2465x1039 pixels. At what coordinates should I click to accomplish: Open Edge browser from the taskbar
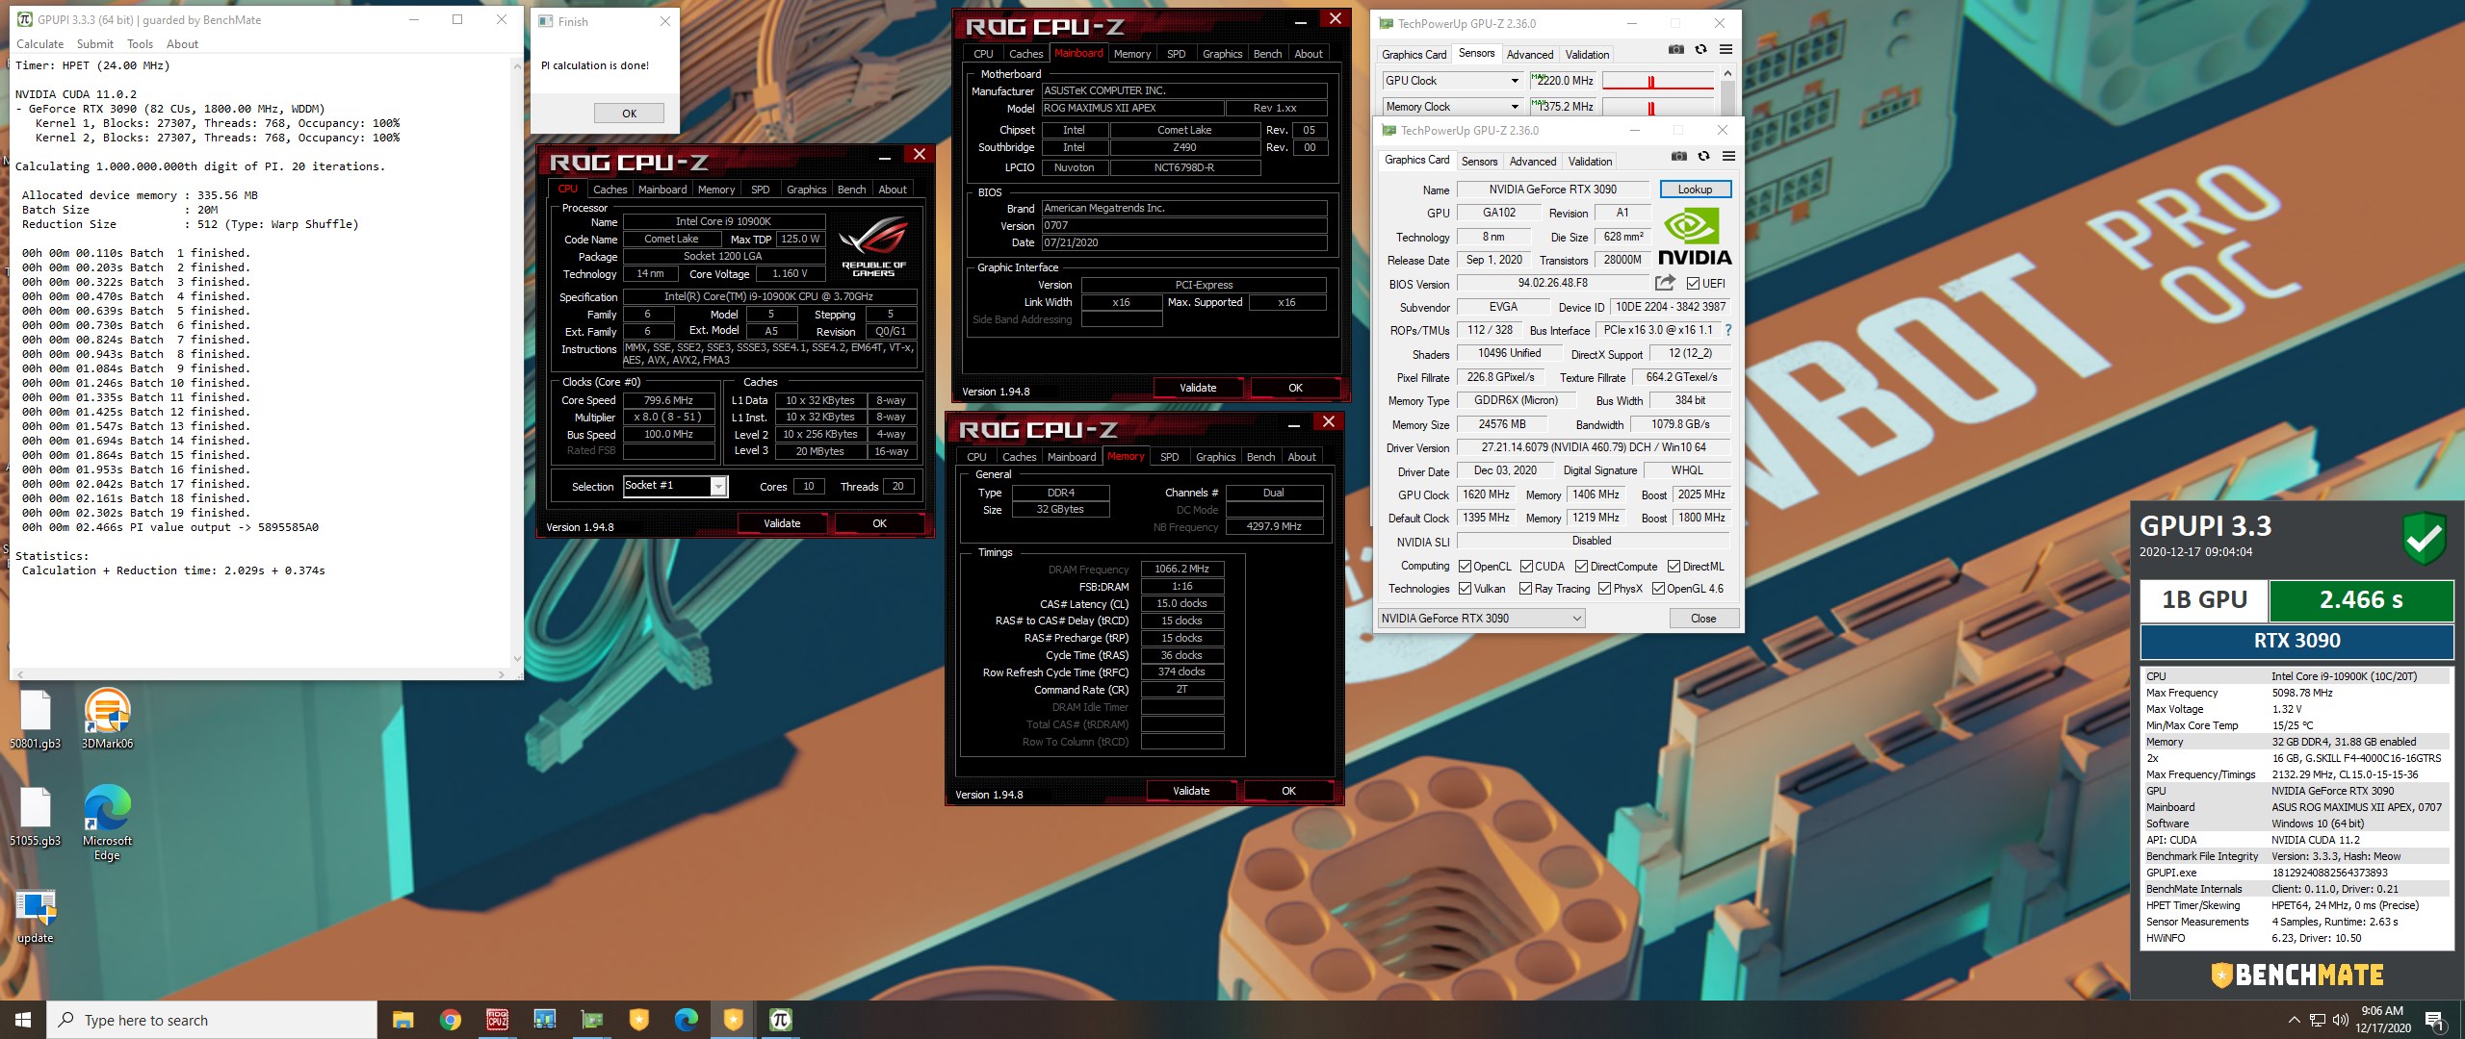click(x=686, y=1020)
